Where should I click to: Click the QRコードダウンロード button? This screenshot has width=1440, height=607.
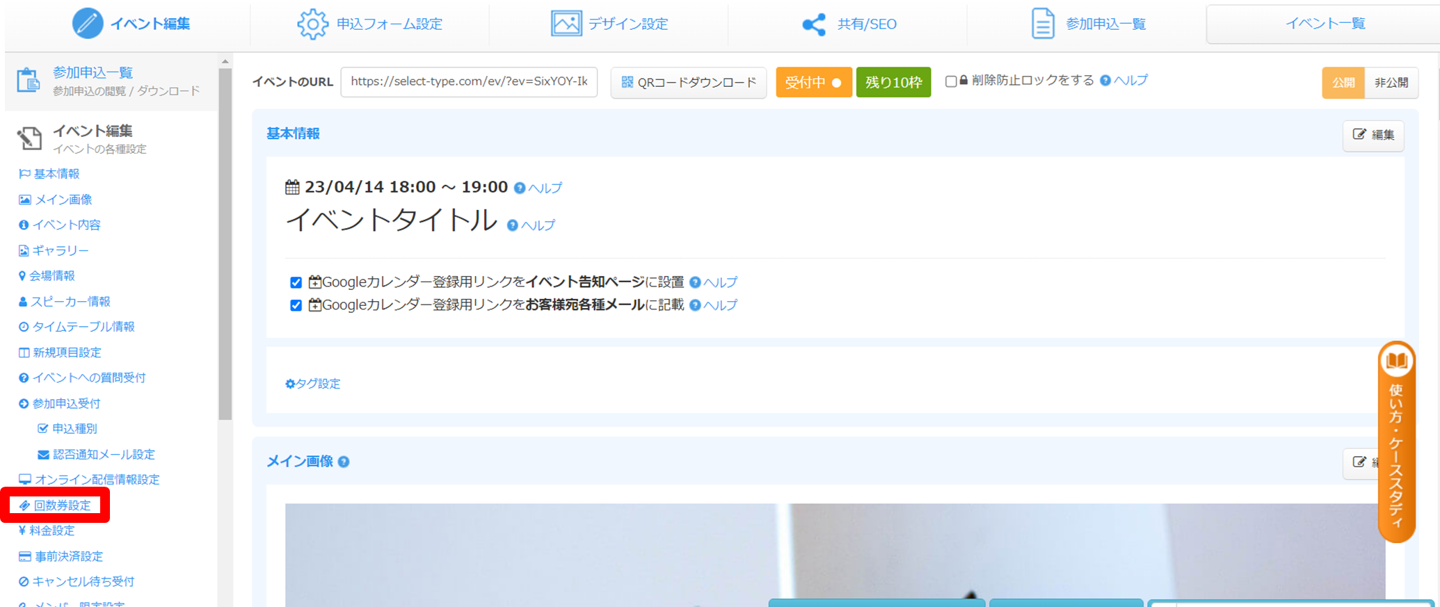click(688, 83)
